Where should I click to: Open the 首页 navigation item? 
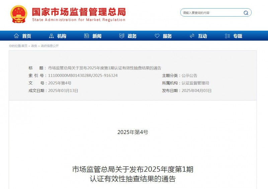coord(27,36)
